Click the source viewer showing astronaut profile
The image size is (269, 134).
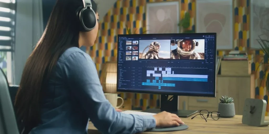pos(154,49)
